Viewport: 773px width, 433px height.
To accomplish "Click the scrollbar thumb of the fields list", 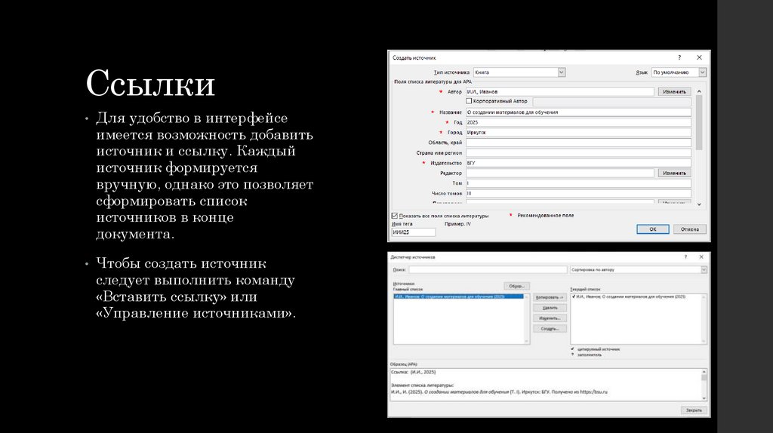I will pyautogui.click(x=699, y=123).
